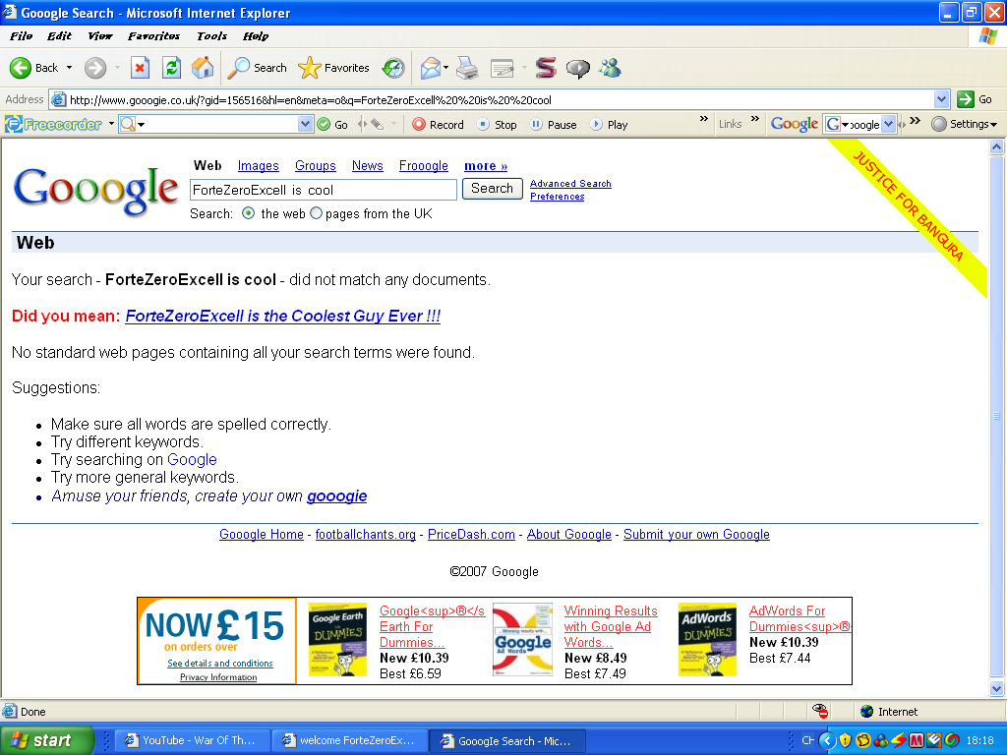This screenshot has height=755, width=1007.
Task: Expand Google toolbar search box dropdown
Action: pos(888,124)
